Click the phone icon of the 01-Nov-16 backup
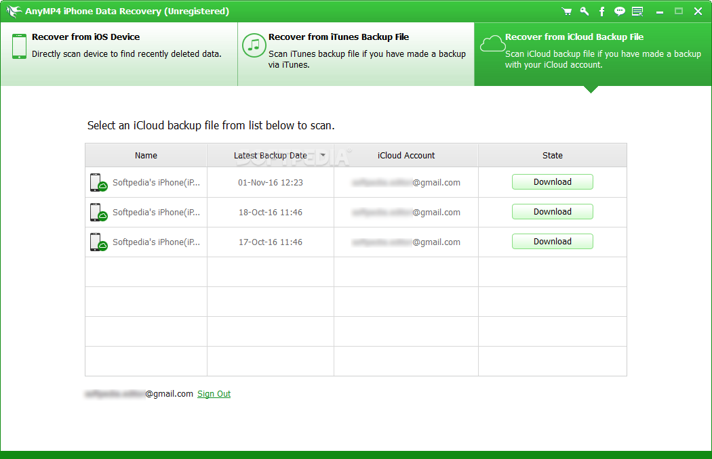This screenshot has width=712, height=459. tap(98, 182)
